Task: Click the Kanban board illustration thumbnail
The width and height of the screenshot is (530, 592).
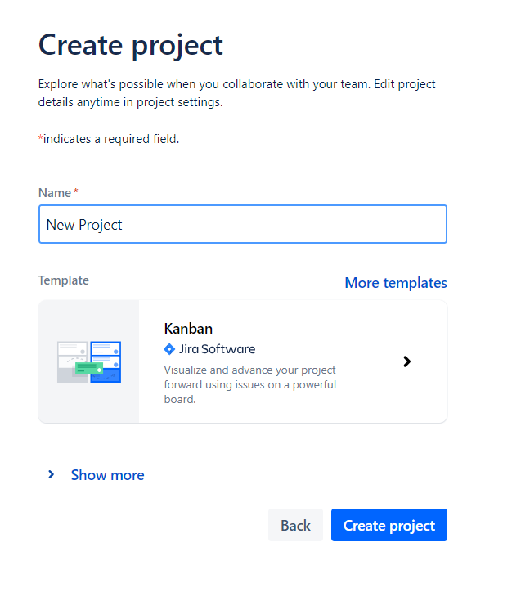Action: click(x=88, y=361)
